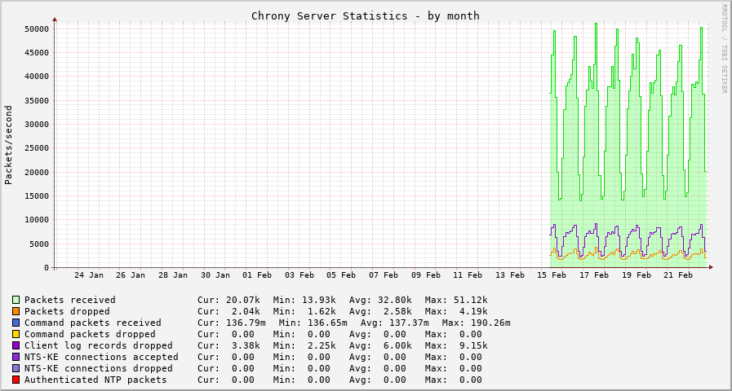Click the 11 Feb date label
Viewport: 732px width, 391px height.
pos(468,275)
